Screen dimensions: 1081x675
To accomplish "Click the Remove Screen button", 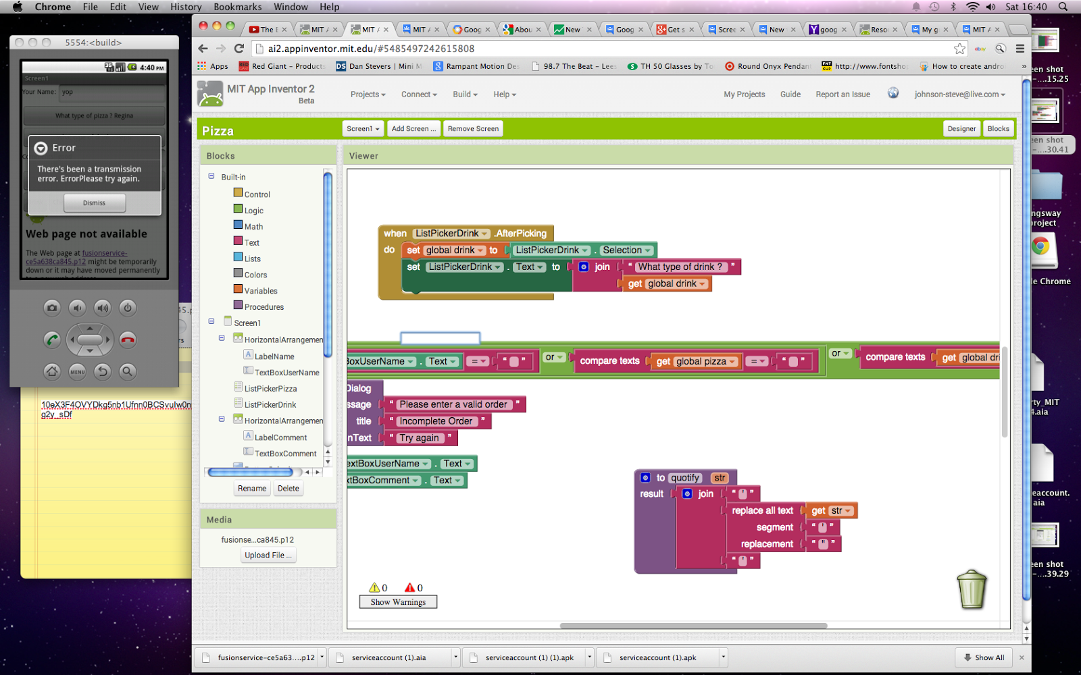I will click(473, 128).
